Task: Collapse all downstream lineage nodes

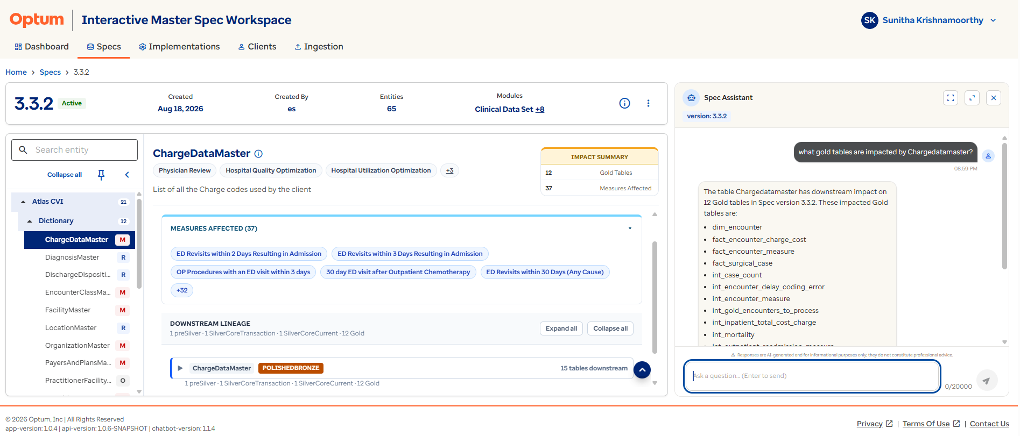Action: (610, 328)
